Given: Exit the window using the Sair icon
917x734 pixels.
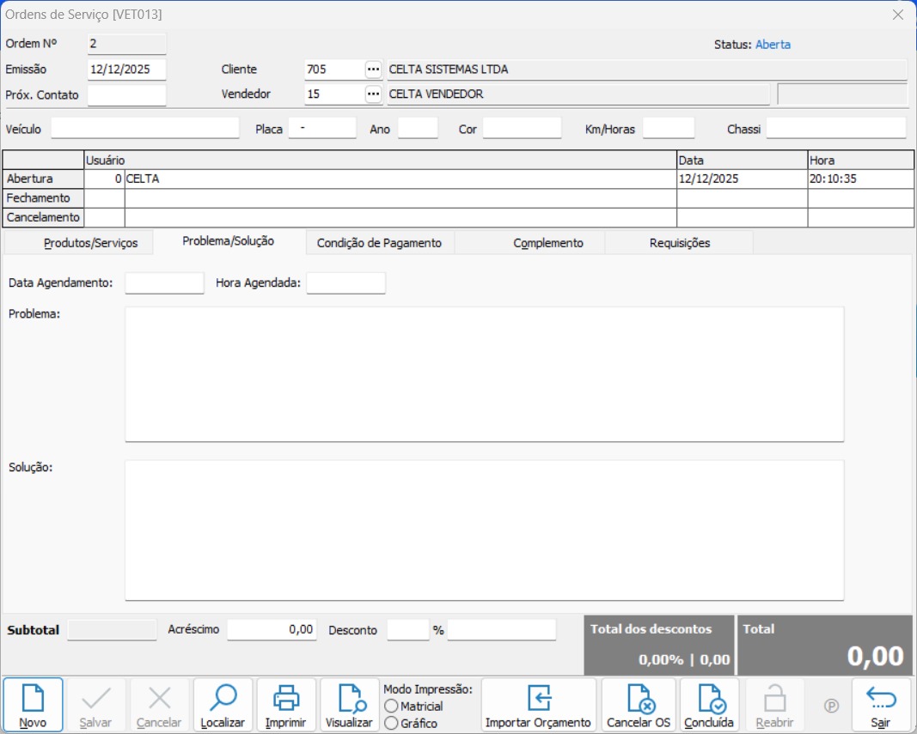Looking at the screenshot, I should pyautogui.click(x=880, y=705).
